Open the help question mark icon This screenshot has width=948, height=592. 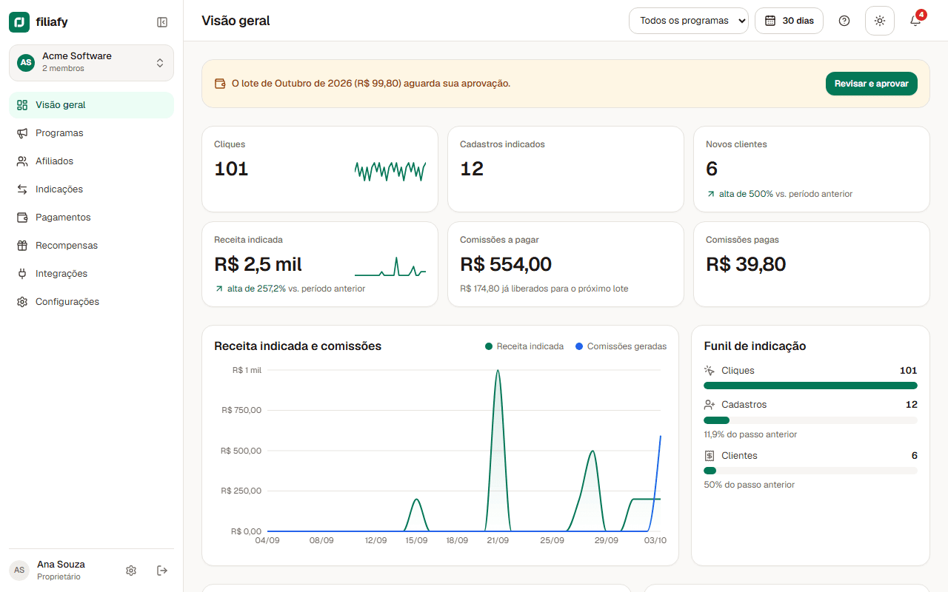click(844, 21)
